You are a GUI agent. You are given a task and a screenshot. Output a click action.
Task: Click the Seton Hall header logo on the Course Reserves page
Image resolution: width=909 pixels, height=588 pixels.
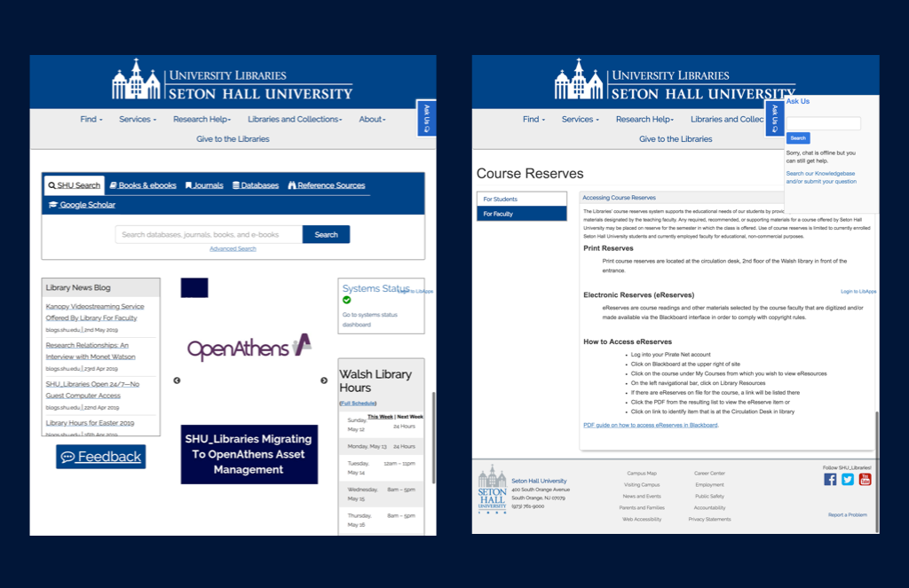click(675, 79)
